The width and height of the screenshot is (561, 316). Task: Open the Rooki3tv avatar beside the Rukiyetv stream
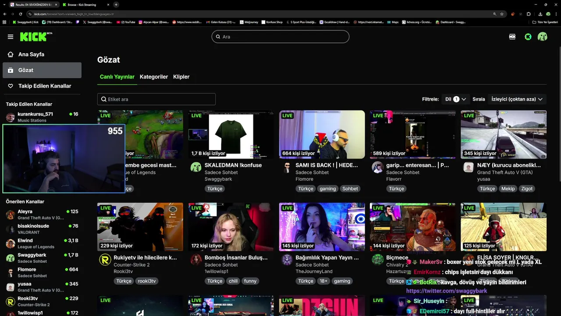pyautogui.click(x=105, y=259)
